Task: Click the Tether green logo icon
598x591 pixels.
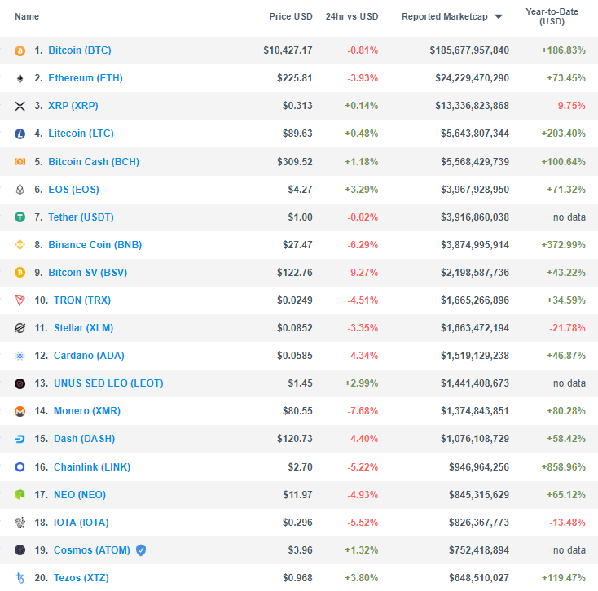Action: coord(20,217)
